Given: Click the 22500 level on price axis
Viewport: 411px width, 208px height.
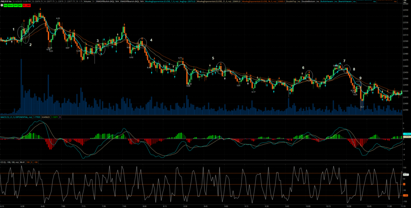Looking at the screenshot, I should click(406, 41).
